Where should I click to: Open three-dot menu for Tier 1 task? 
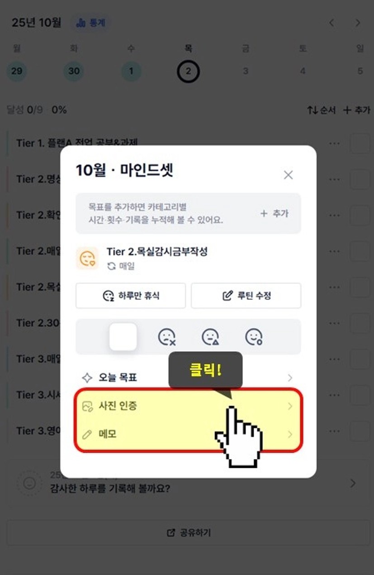[335, 143]
